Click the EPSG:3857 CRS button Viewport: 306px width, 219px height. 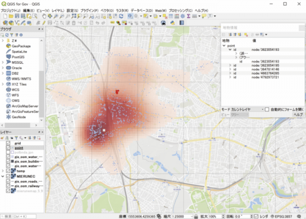click(x=281, y=216)
